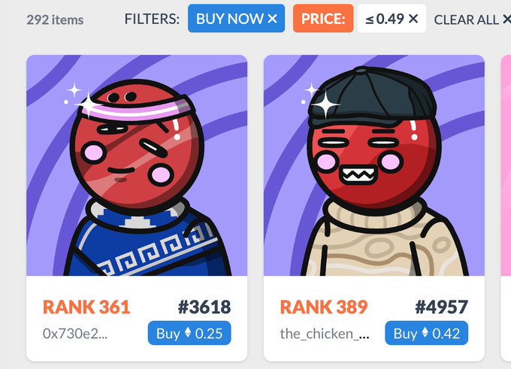Click the BUY NOW filter chip
The image size is (511, 369).
click(236, 19)
